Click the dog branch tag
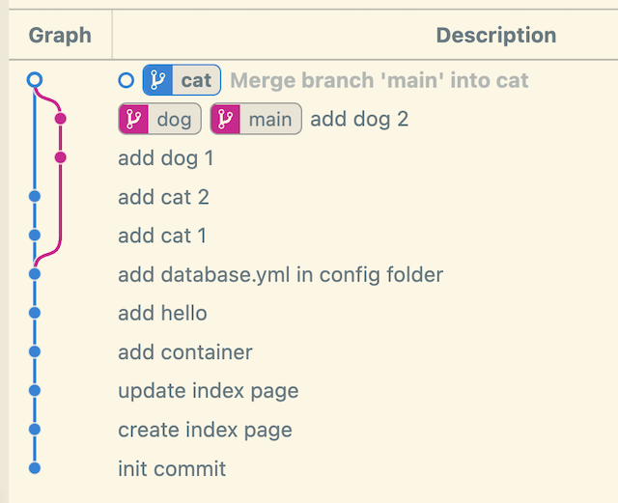Image resolution: width=618 pixels, height=503 pixels. pos(159,119)
